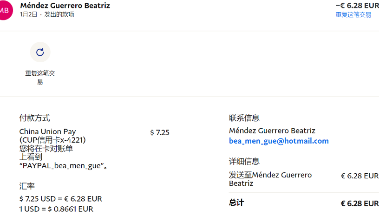
Task: Click the China Union Pay payment method
Action: (47, 132)
